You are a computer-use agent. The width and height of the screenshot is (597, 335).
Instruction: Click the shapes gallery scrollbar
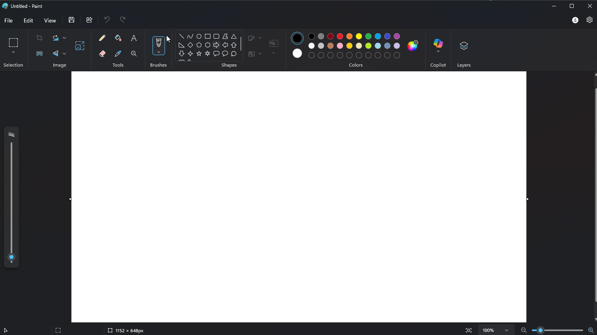pos(241,44)
